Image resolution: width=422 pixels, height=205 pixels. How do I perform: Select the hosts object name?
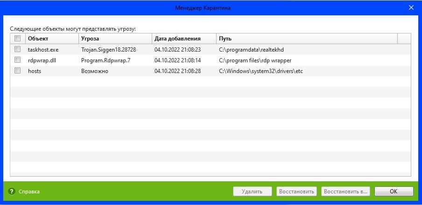point(35,71)
